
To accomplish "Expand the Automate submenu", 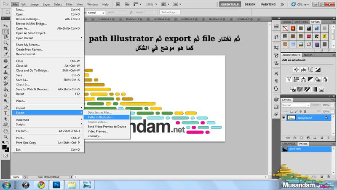I will [x=48, y=119].
